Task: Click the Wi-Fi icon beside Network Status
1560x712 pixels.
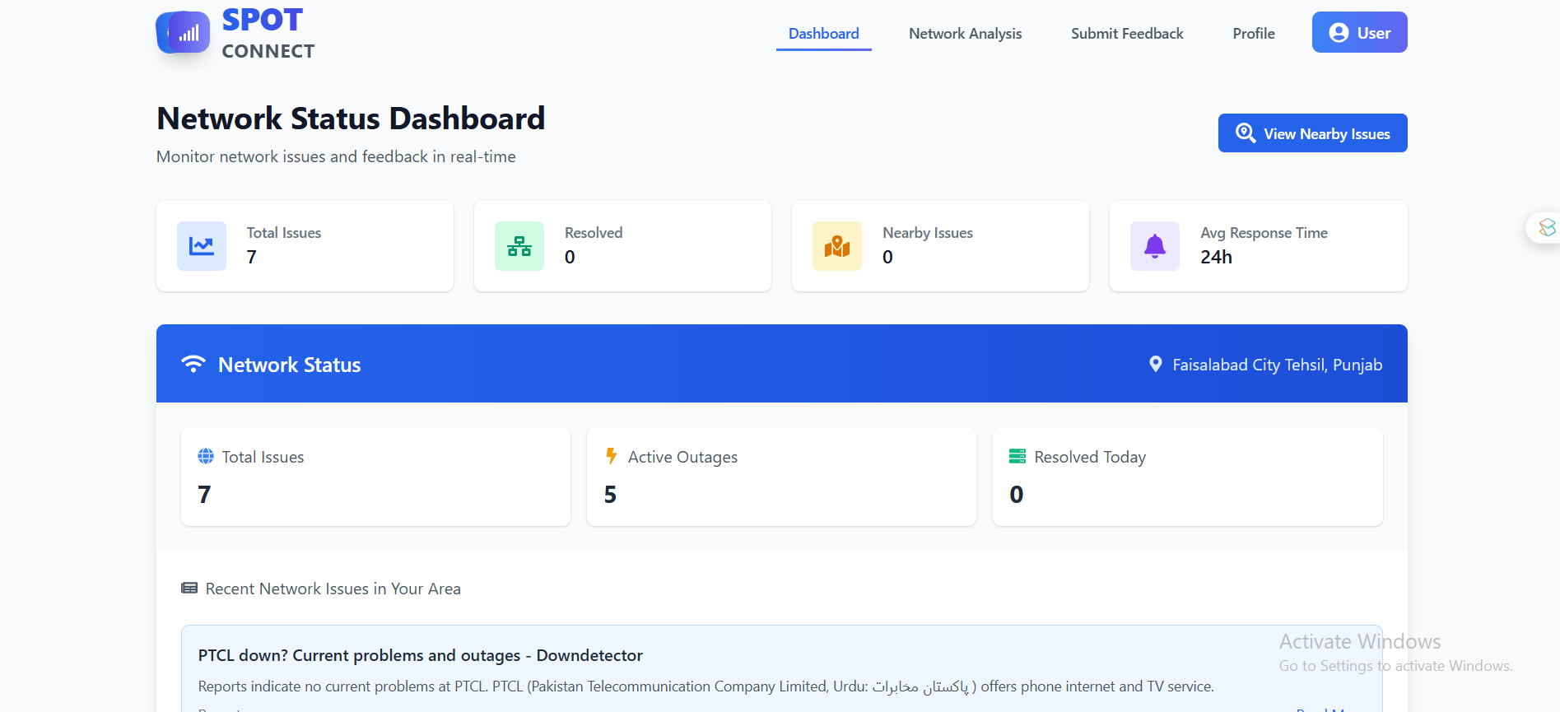Action: [x=193, y=364]
